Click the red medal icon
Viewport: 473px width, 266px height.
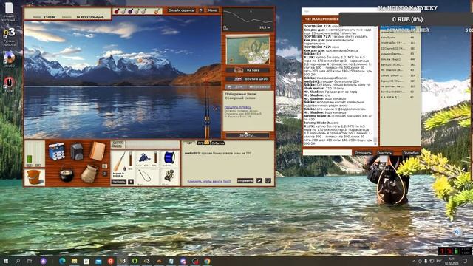click(x=117, y=11)
